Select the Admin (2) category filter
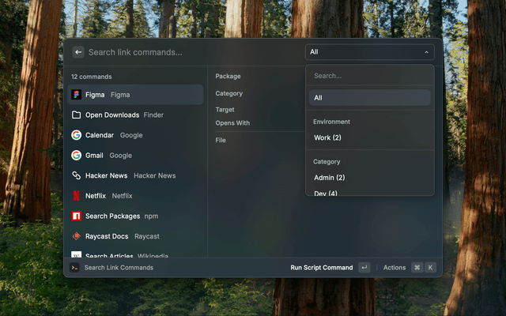Image resolution: width=506 pixels, height=316 pixels. pos(370,178)
